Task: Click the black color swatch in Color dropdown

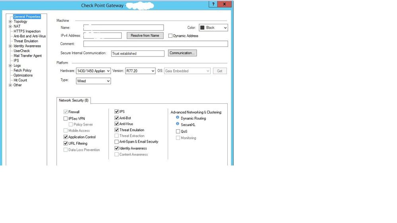Action: click(202, 27)
